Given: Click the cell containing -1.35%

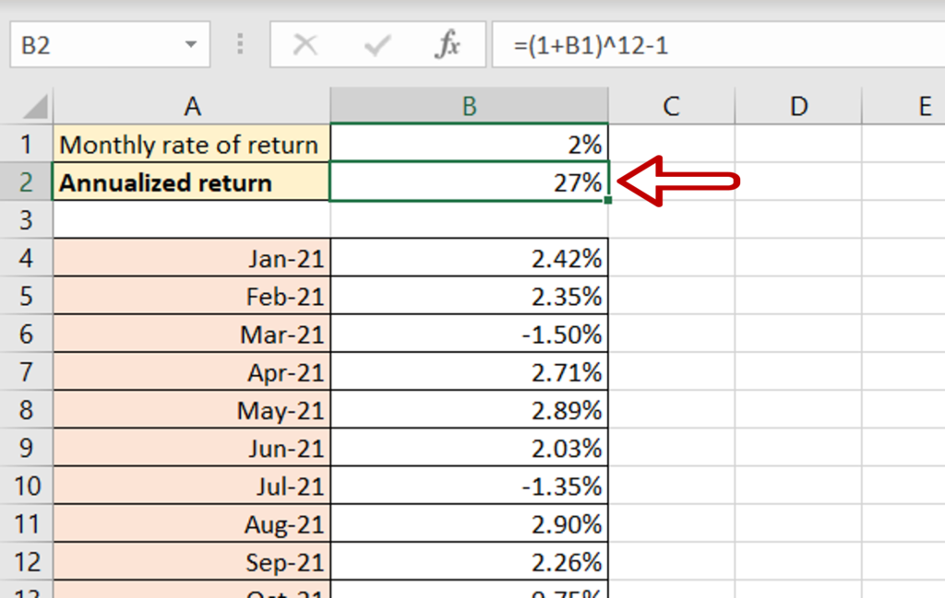Looking at the screenshot, I should [x=470, y=485].
